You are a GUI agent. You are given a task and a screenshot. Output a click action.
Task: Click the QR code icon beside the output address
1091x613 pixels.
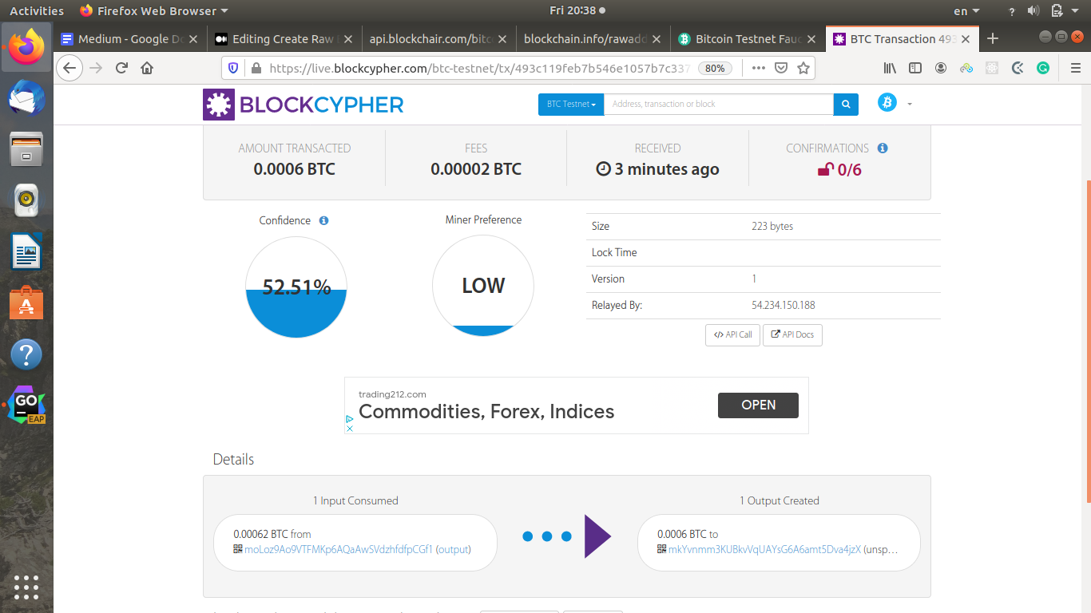(x=661, y=549)
